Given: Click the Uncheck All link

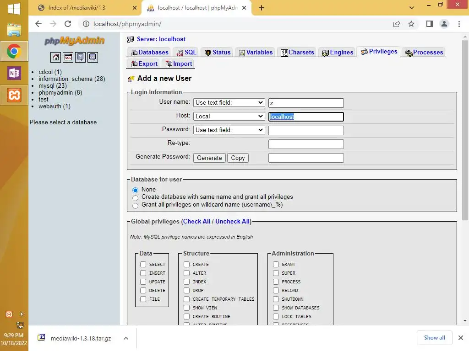Looking at the screenshot, I should click(232, 222).
